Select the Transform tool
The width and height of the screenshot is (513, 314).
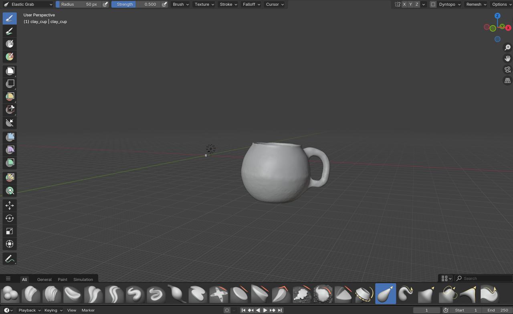(10, 244)
